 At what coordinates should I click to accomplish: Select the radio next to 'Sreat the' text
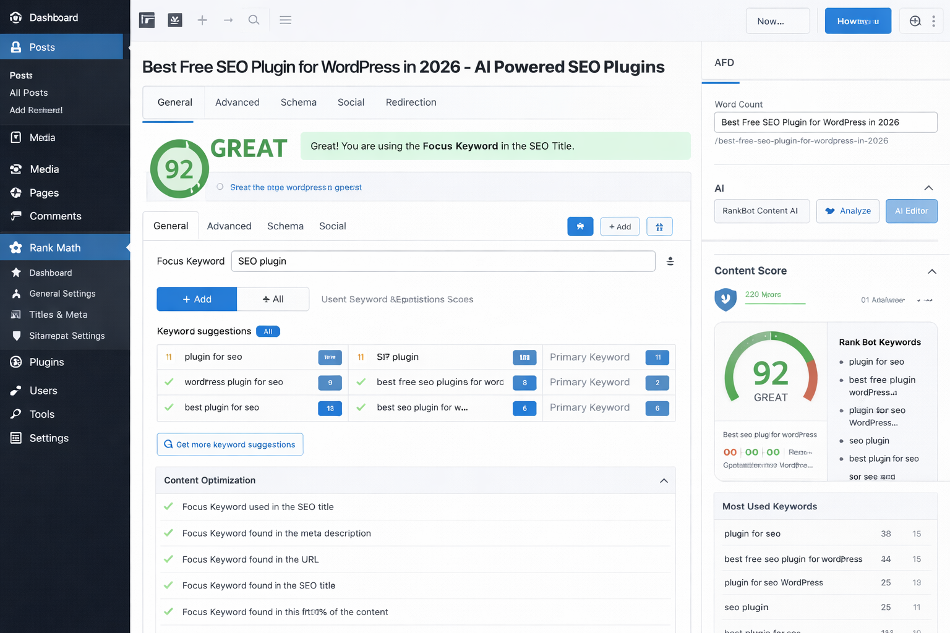pos(220,187)
